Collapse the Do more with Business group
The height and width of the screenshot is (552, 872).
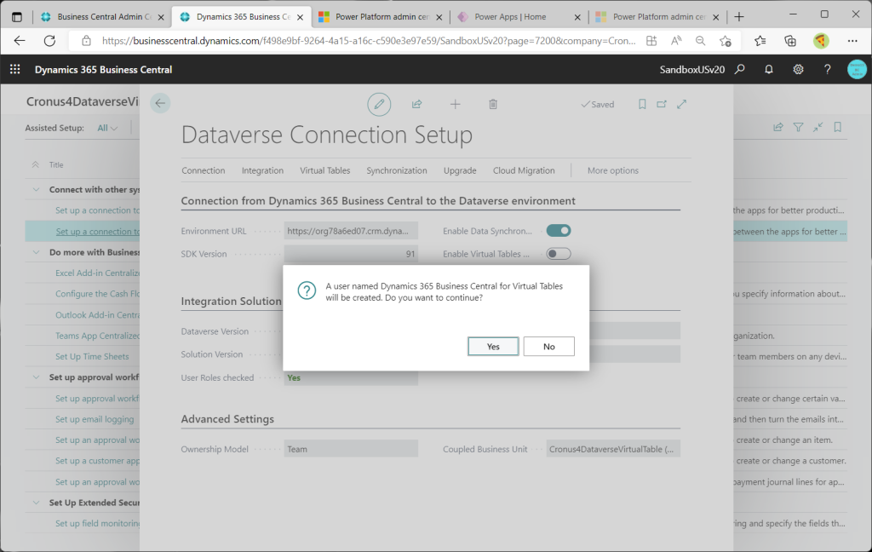coord(36,252)
